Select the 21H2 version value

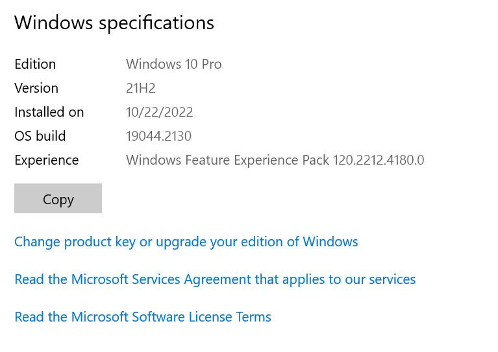coord(140,88)
